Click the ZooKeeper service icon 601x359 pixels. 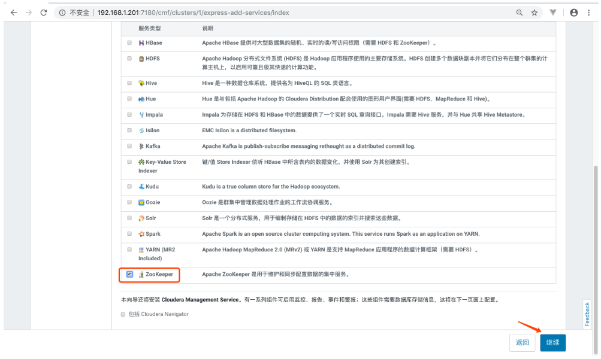point(141,275)
